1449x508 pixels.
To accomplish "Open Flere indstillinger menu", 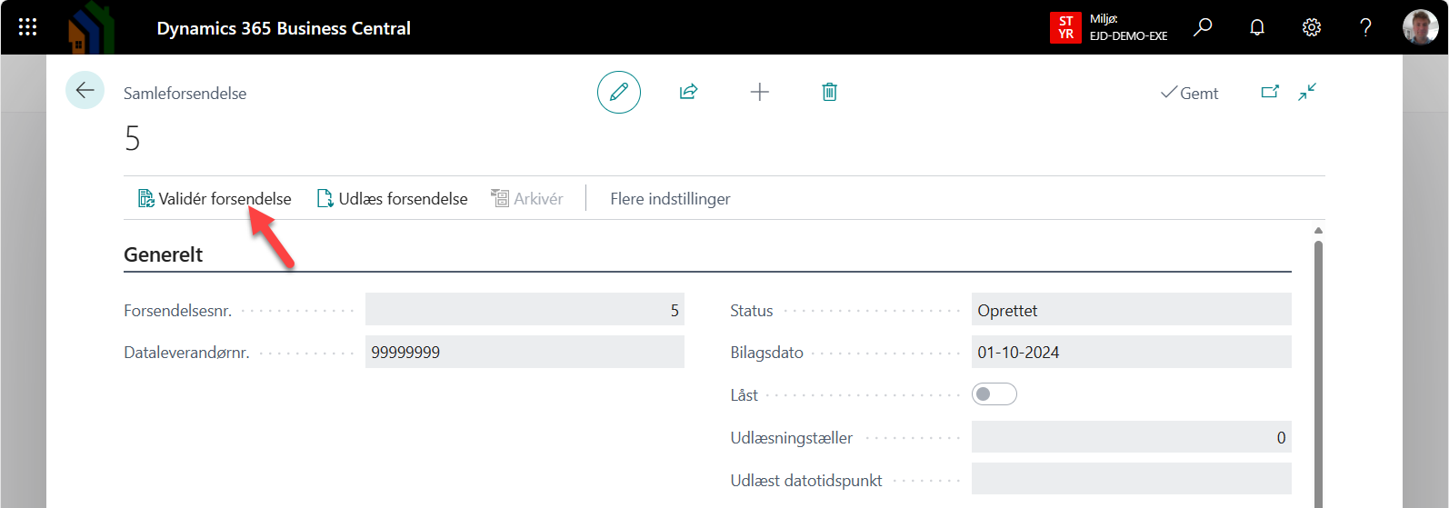I will [x=670, y=198].
